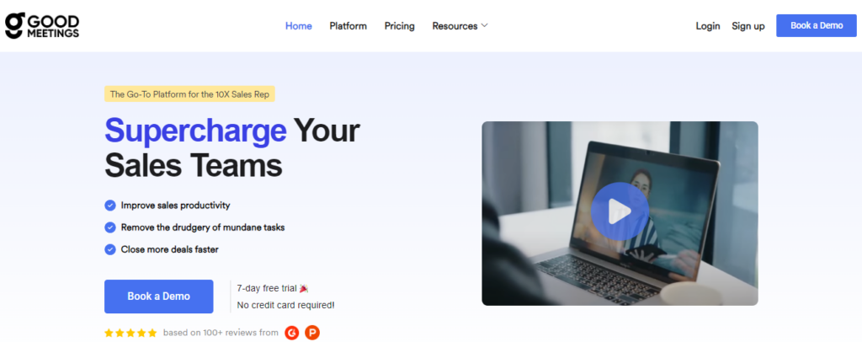862x342 pixels.
Task: Click the Good Meetings logo
Action: pos(42,26)
